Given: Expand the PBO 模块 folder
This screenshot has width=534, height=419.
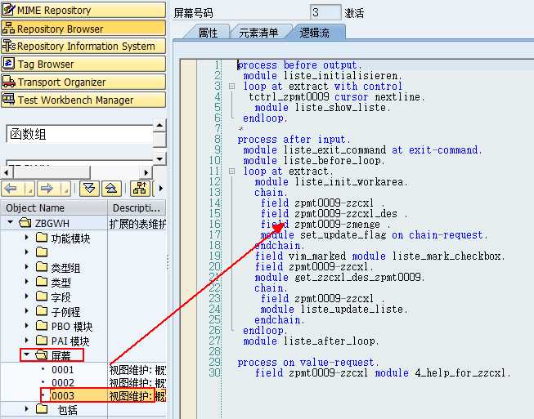Looking at the screenshot, I should [x=27, y=325].
